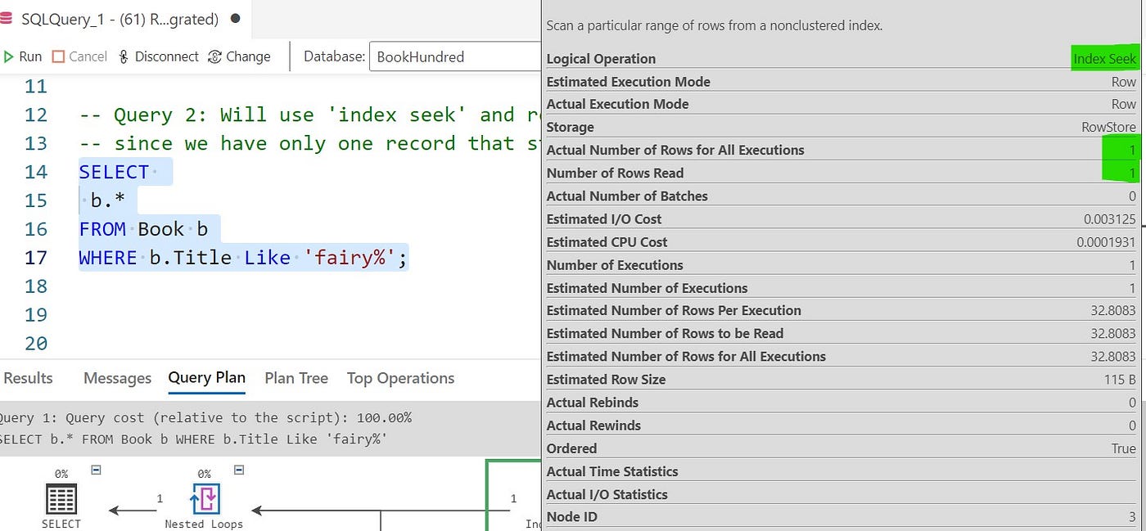Click the 0.003125 I/O cost value
Screen dimensions: 1146x531
(1109, 219)
